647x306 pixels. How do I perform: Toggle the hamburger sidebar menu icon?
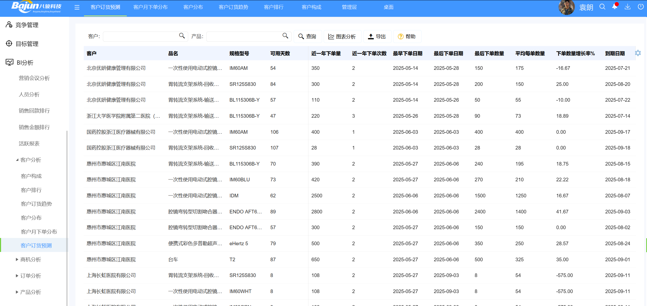[77, 8]
